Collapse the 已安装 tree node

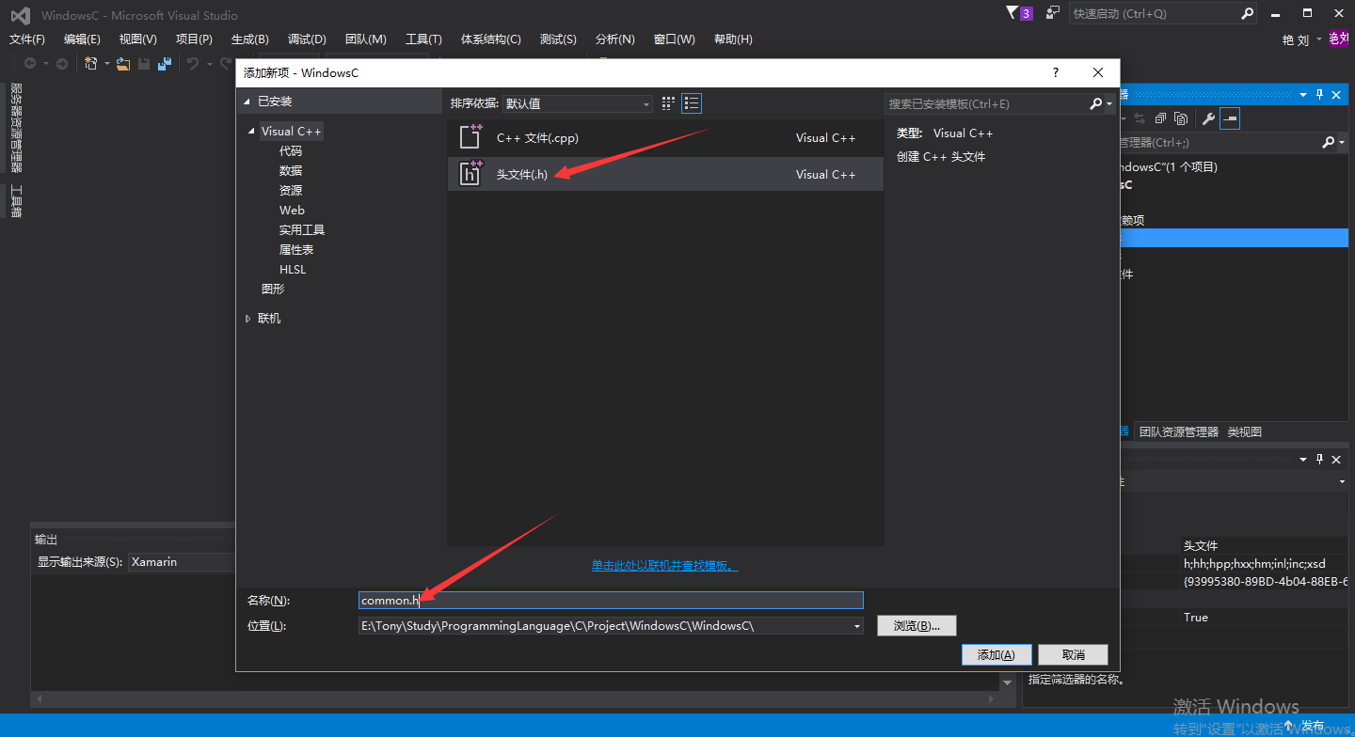[x=247, y=102]
